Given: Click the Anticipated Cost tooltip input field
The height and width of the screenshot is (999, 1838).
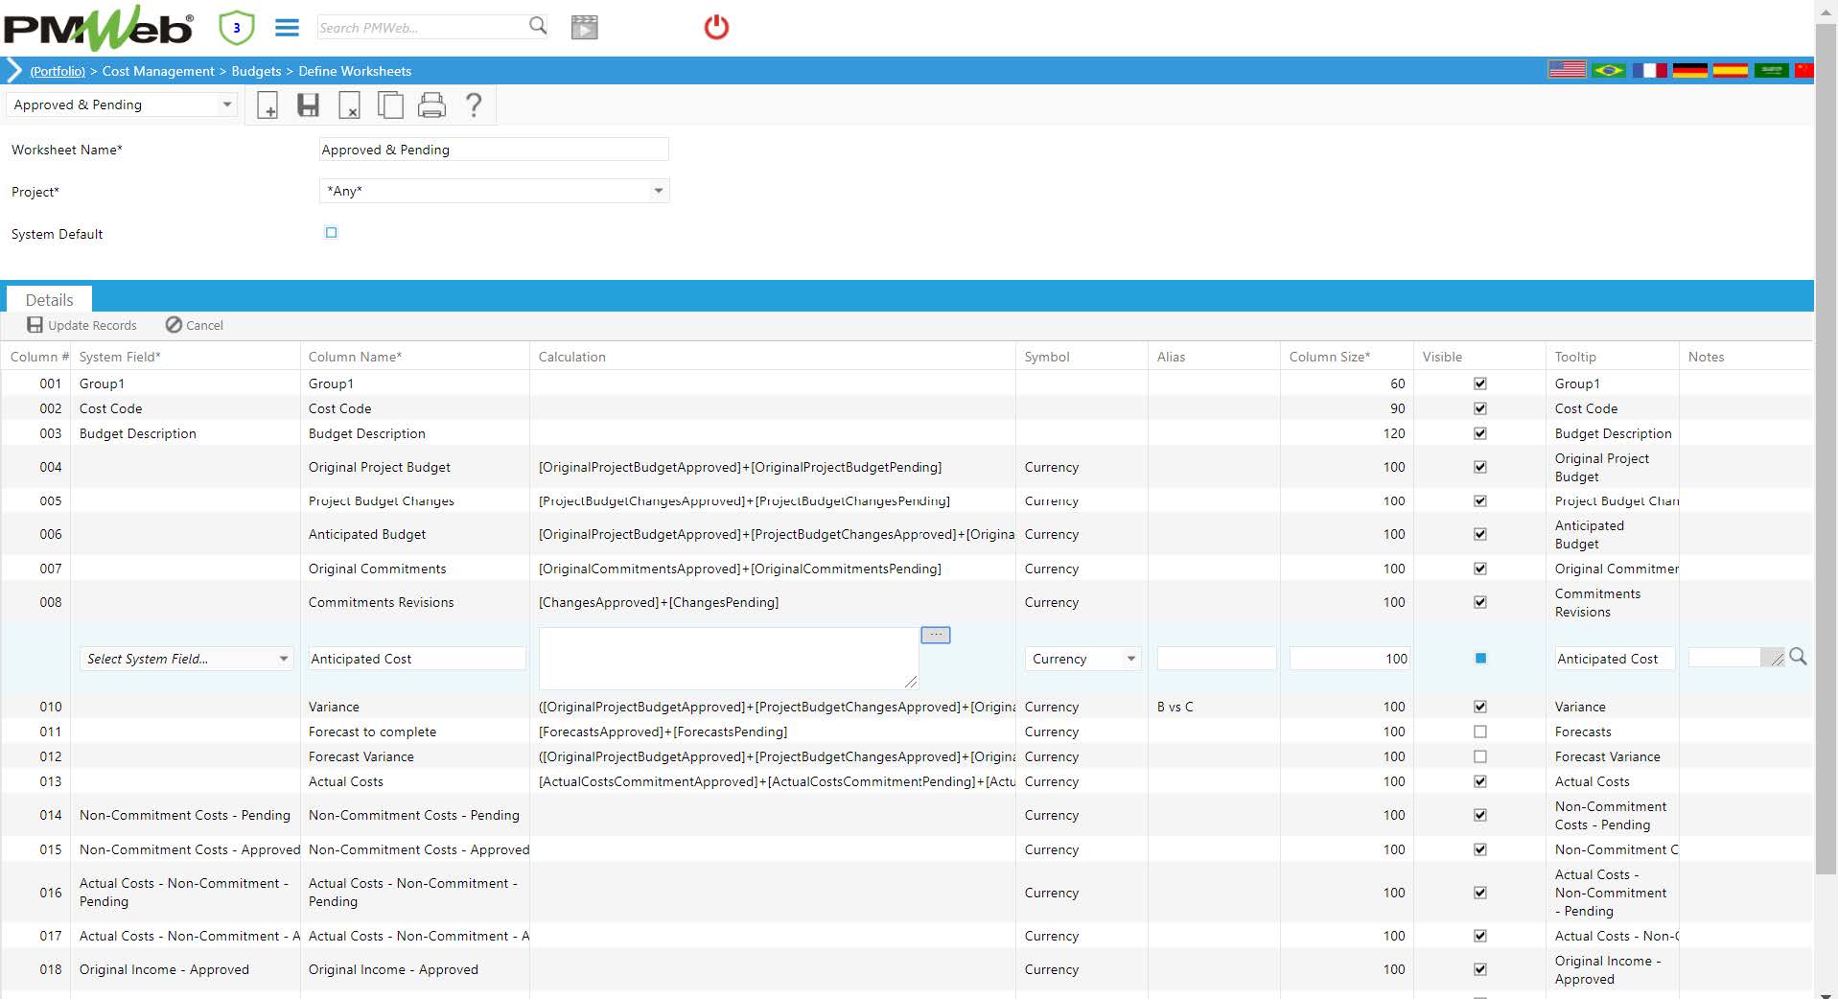Looking at the screenshot, I should [x=1615, y=659].
